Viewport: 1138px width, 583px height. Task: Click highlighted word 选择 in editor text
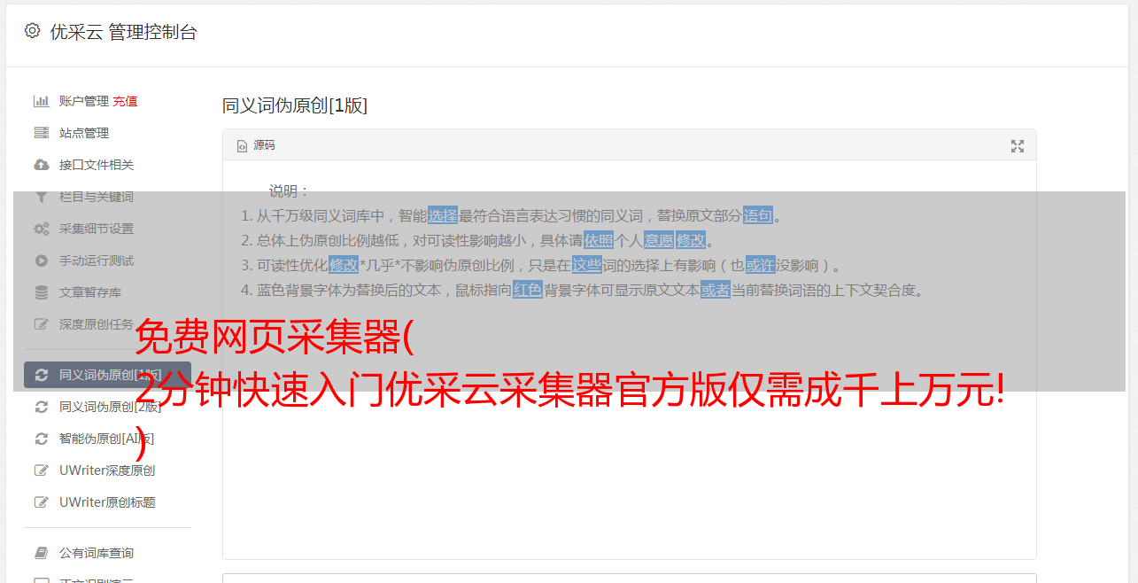click(x=443, y=215)
